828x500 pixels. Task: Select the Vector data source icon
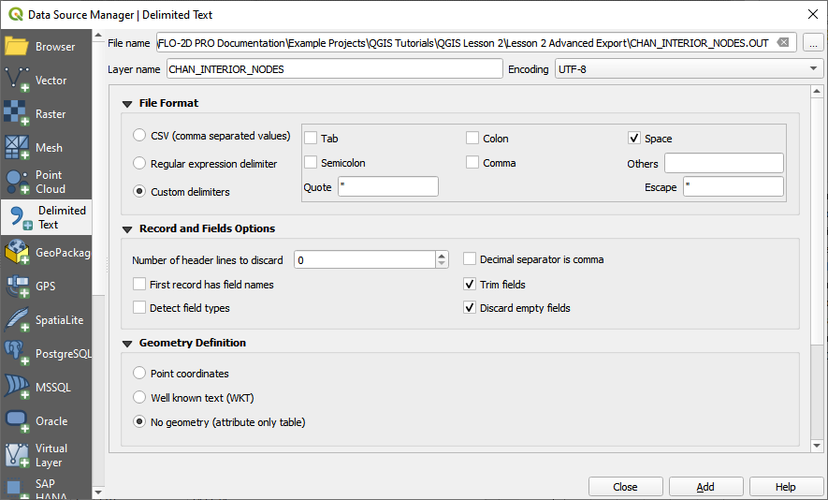click(18, 81)
